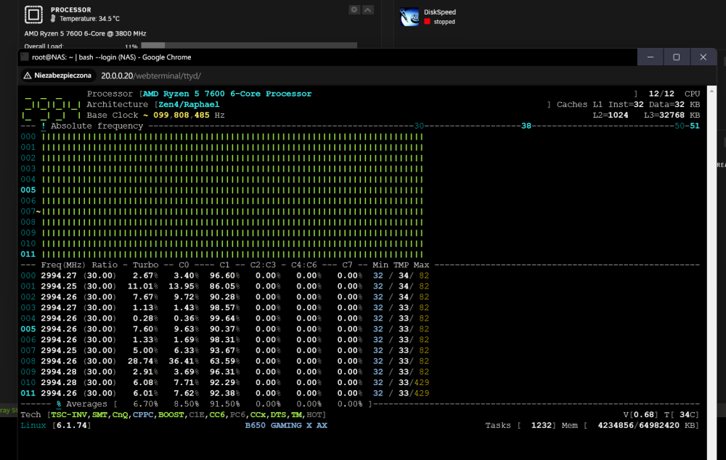Click the Niezabezpieczona security warning chip
726x460 pixels.
[58, 76]
